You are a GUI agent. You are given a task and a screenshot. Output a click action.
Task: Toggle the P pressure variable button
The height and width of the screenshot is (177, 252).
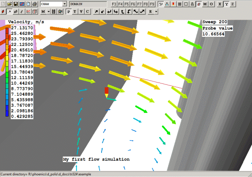[69, 11]
